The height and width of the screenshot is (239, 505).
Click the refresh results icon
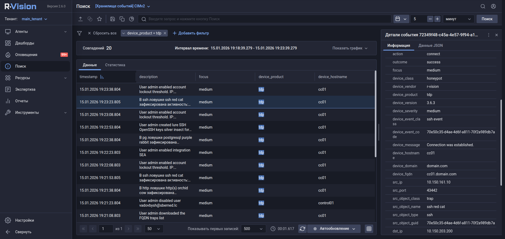(302, 229)
